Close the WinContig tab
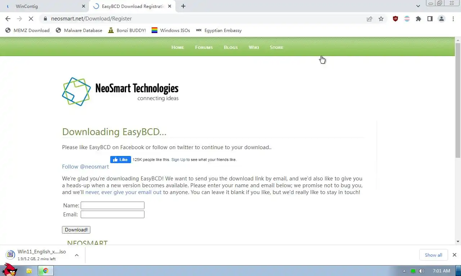Viewport: 461px width, 276px height. [84, 6]
